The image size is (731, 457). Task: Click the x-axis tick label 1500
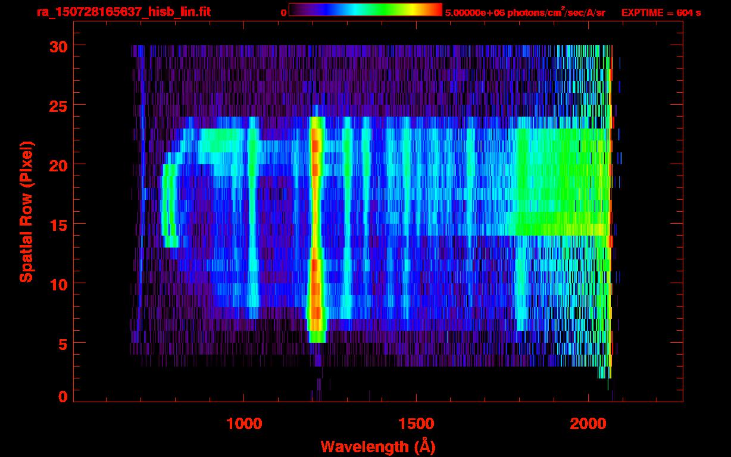(x=416, y=424)
